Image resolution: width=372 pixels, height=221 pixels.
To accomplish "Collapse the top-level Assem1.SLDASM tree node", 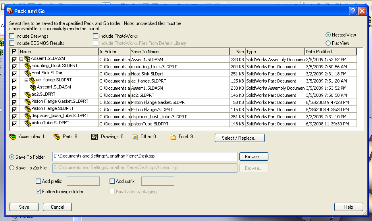I will (x=21, y=59).
